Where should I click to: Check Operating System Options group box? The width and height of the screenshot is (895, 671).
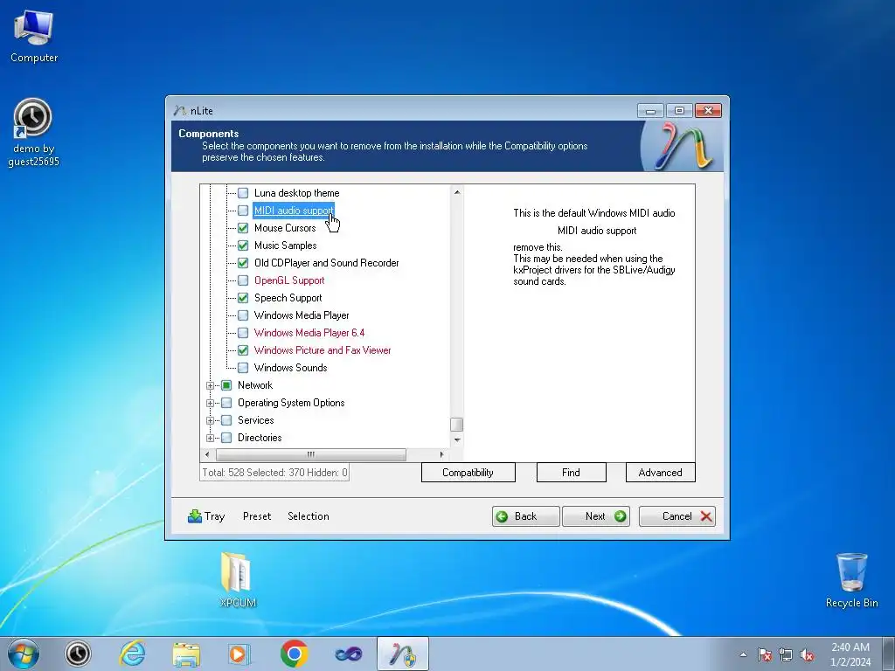coord(226,403)
